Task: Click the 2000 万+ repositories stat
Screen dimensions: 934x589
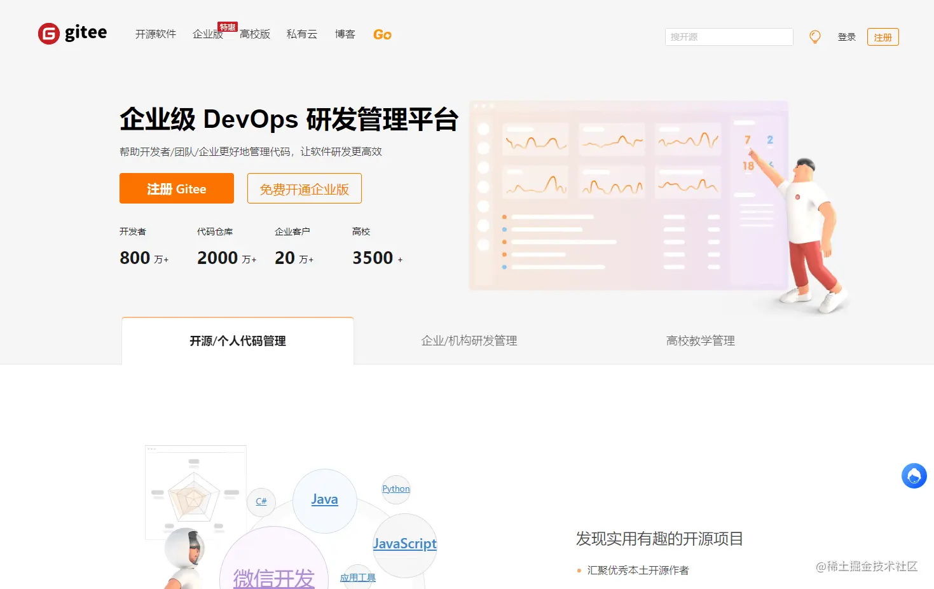Action: tap(227, 258)
